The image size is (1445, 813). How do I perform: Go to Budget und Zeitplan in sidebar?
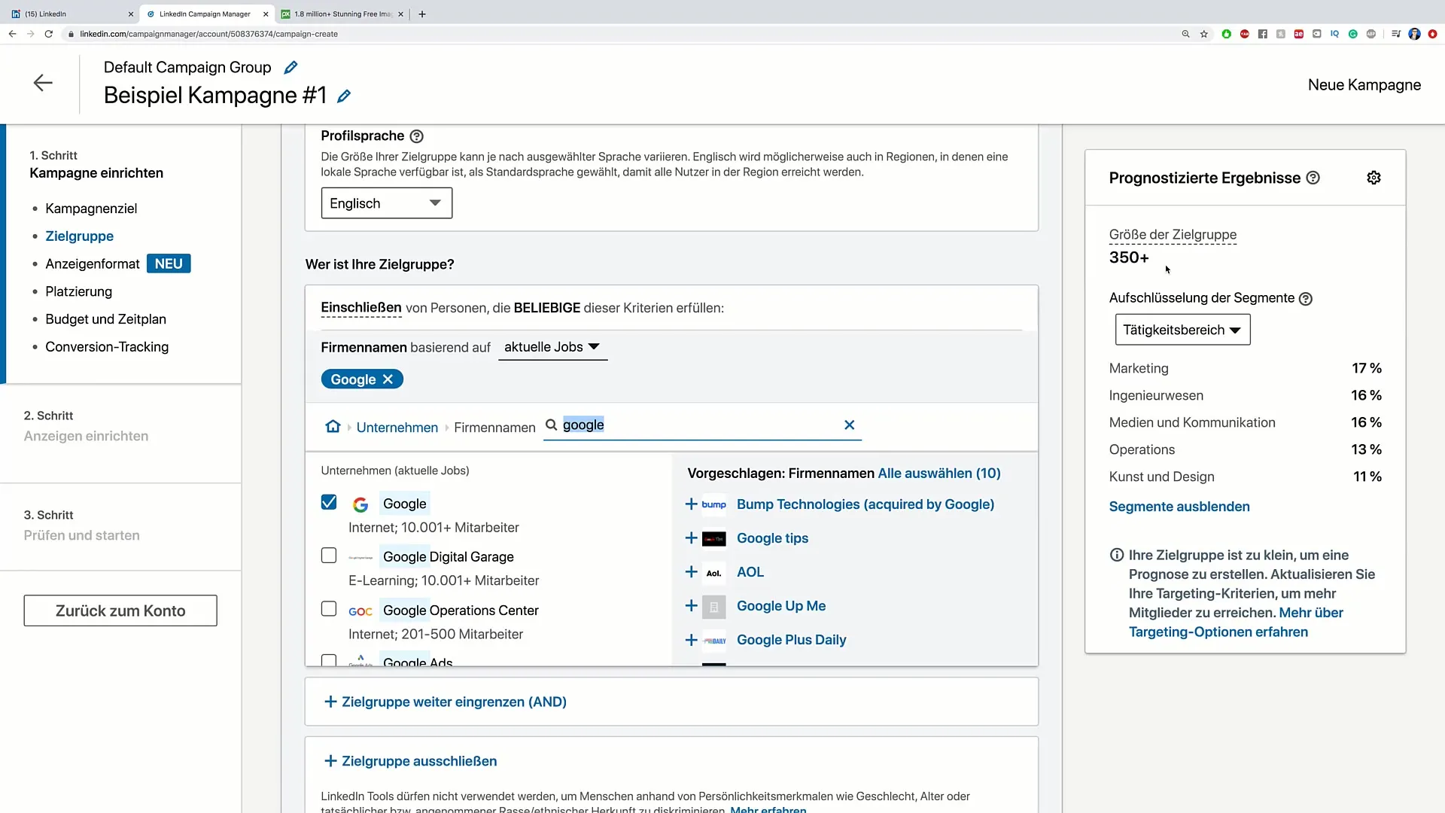tap(105, 319)
